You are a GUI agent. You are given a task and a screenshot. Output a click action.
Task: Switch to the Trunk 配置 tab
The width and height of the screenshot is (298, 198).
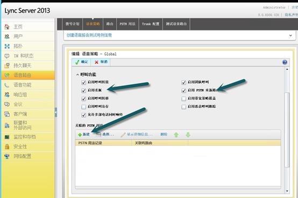click(151, 24)
